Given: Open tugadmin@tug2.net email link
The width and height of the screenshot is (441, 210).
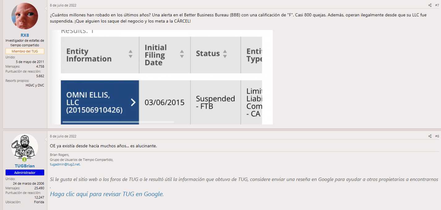Looking at the screenshot, I should coord(65,164).
